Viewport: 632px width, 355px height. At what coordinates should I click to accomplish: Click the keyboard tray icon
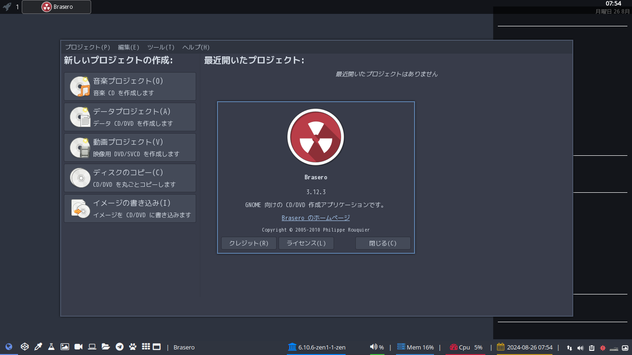click(614, 348)
